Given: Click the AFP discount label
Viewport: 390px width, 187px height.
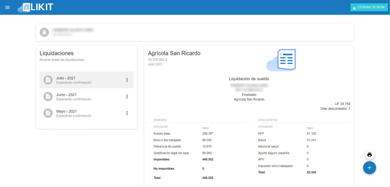Looking at the screenshot, I should coord(261,133).
